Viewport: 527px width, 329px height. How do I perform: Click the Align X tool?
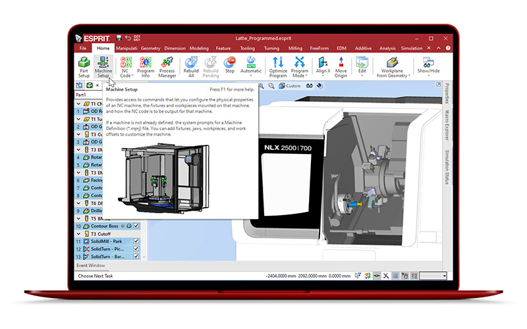(x=323, y=66)
